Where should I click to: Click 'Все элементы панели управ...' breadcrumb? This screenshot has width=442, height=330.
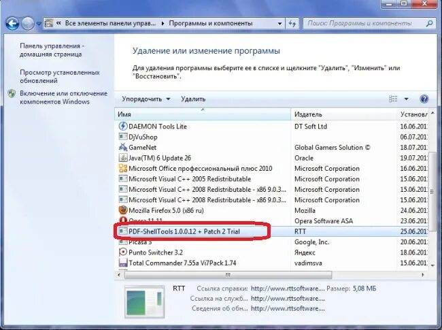[110, 23]
